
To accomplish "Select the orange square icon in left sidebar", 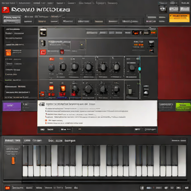I will (8, 53).
